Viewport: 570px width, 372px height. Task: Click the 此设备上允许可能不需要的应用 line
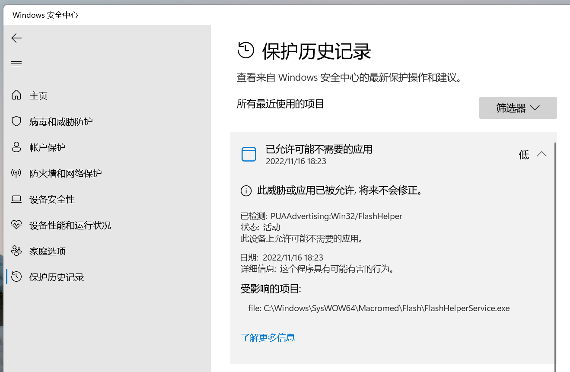(302, 238)
